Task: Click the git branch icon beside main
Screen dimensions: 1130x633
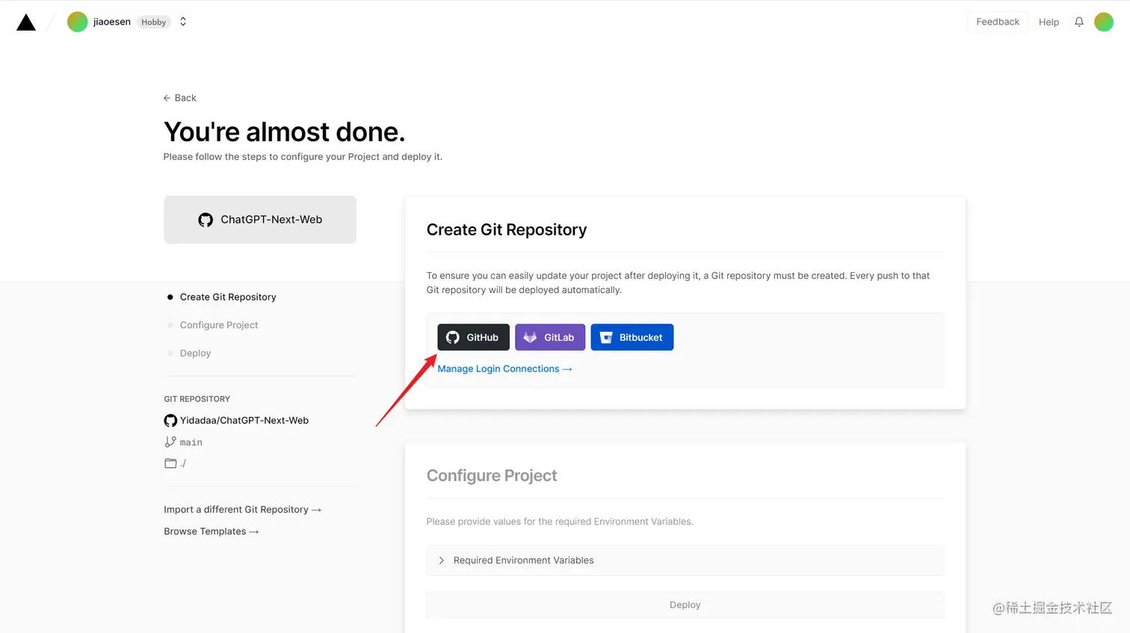Action: tap(170, 442)
